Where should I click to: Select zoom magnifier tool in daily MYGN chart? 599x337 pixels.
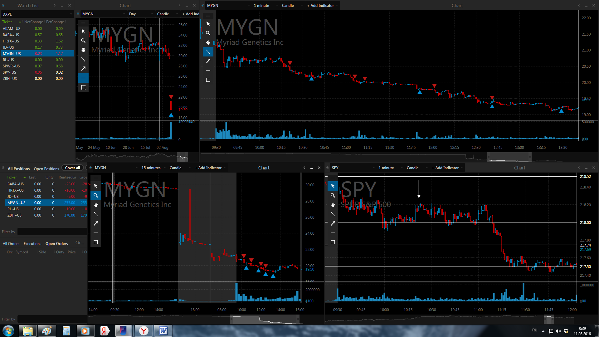click(x=83, y=41)
